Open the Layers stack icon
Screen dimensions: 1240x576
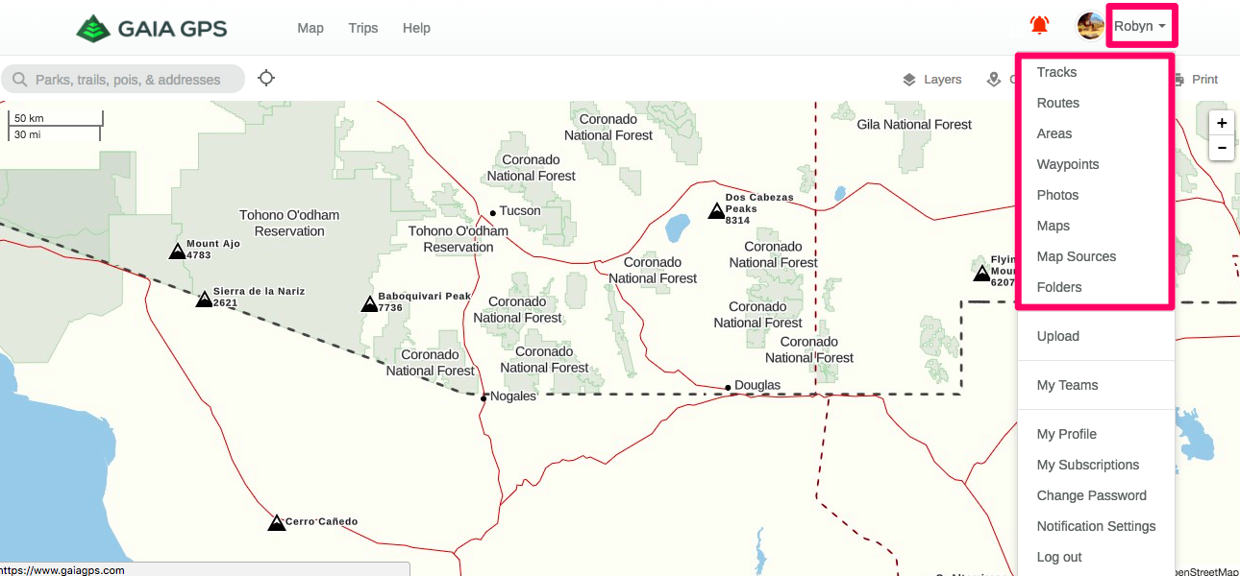click(909, 80)
